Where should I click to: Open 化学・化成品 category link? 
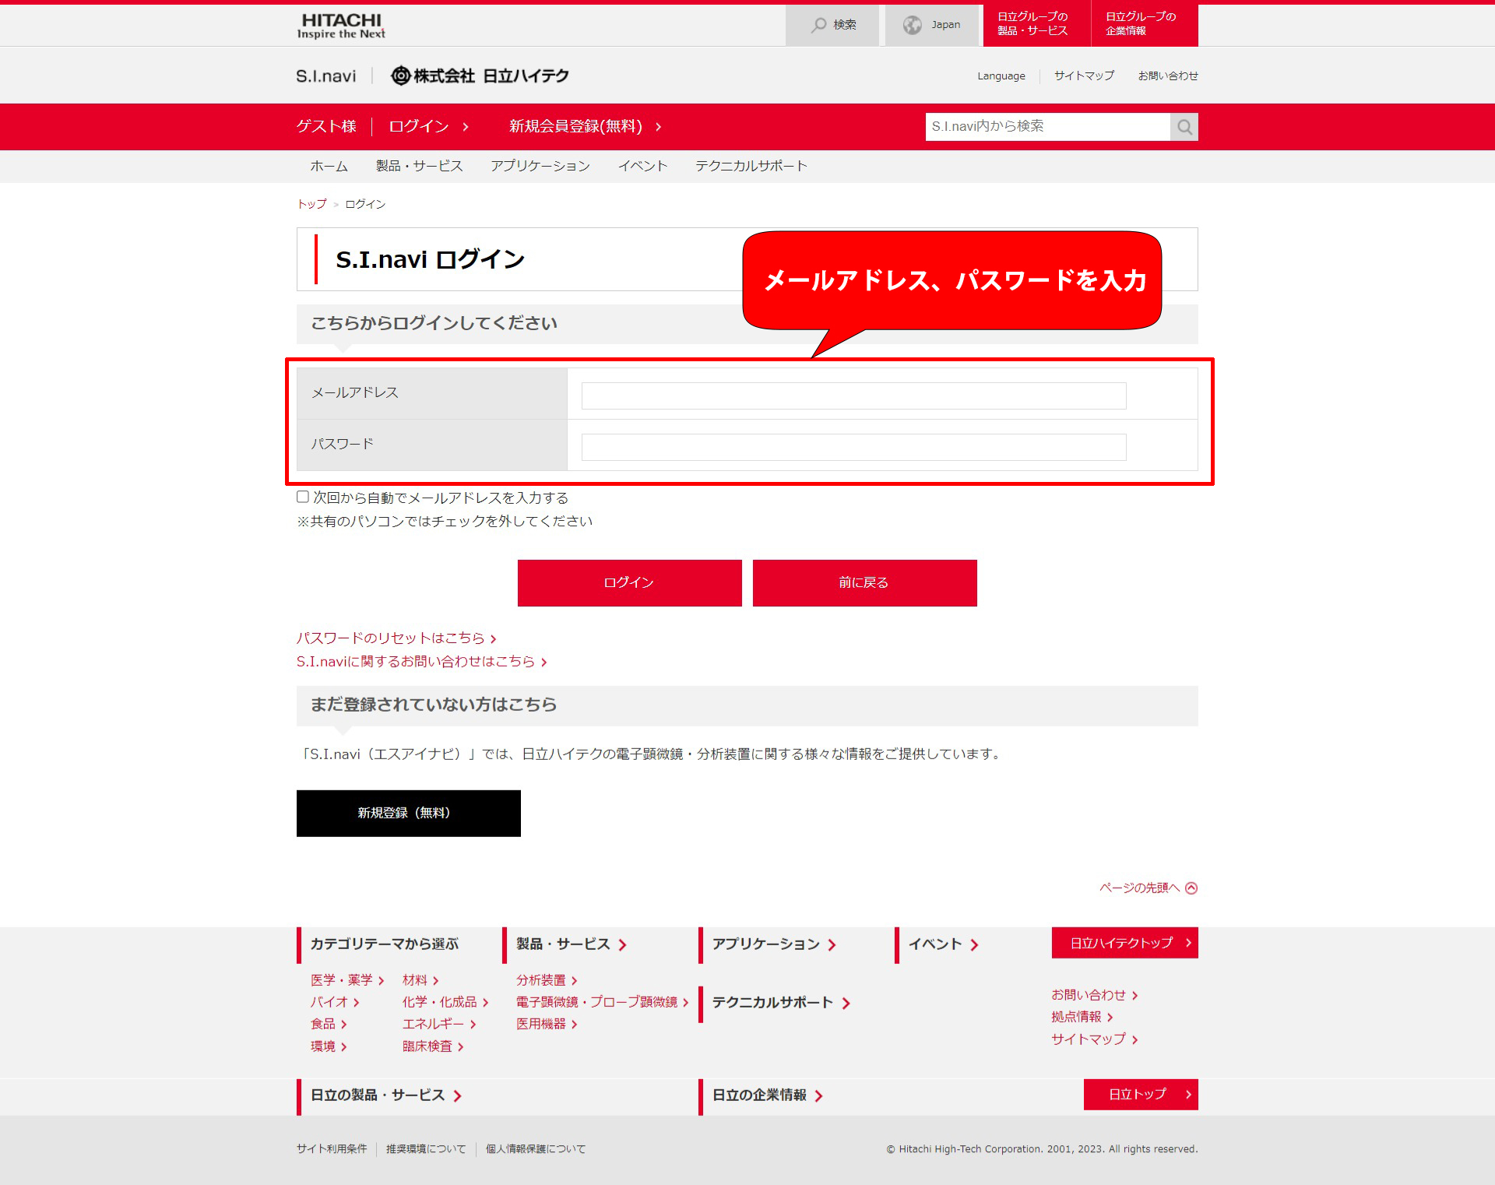point(445,1002)
